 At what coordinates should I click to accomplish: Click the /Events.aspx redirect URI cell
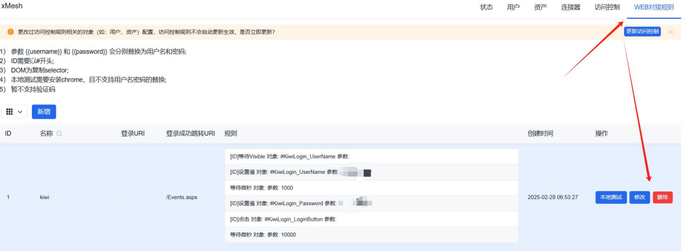pos(182,198)
